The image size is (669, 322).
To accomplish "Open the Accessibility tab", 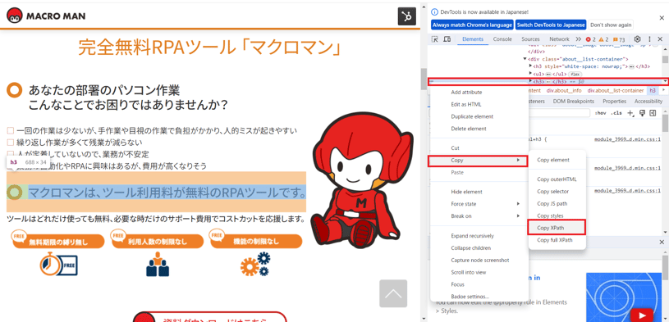I will (x=648, y=102).
